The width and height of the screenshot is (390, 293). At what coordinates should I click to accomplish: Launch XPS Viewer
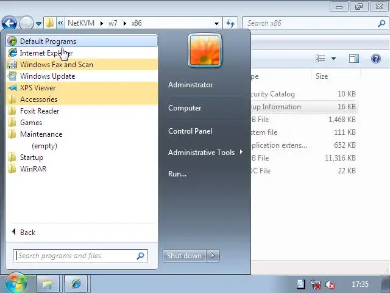(x=82, y=88)
